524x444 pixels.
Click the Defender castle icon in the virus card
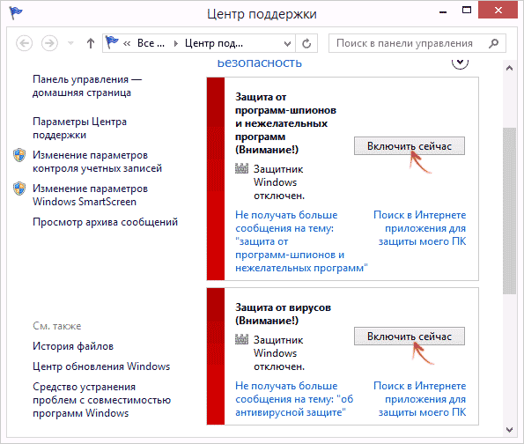pos(241,339)
